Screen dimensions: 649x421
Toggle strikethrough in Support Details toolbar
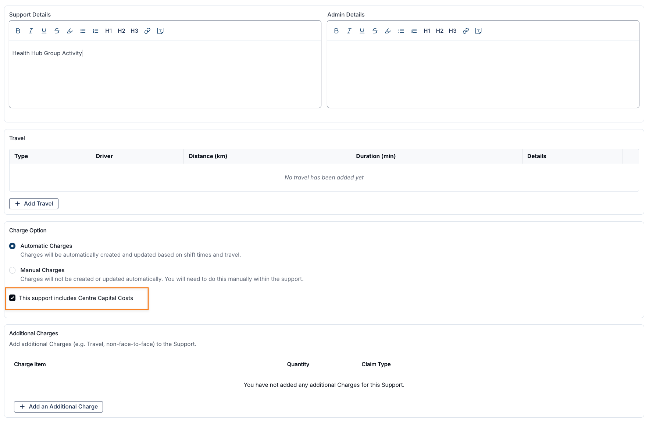click(57, 31)
